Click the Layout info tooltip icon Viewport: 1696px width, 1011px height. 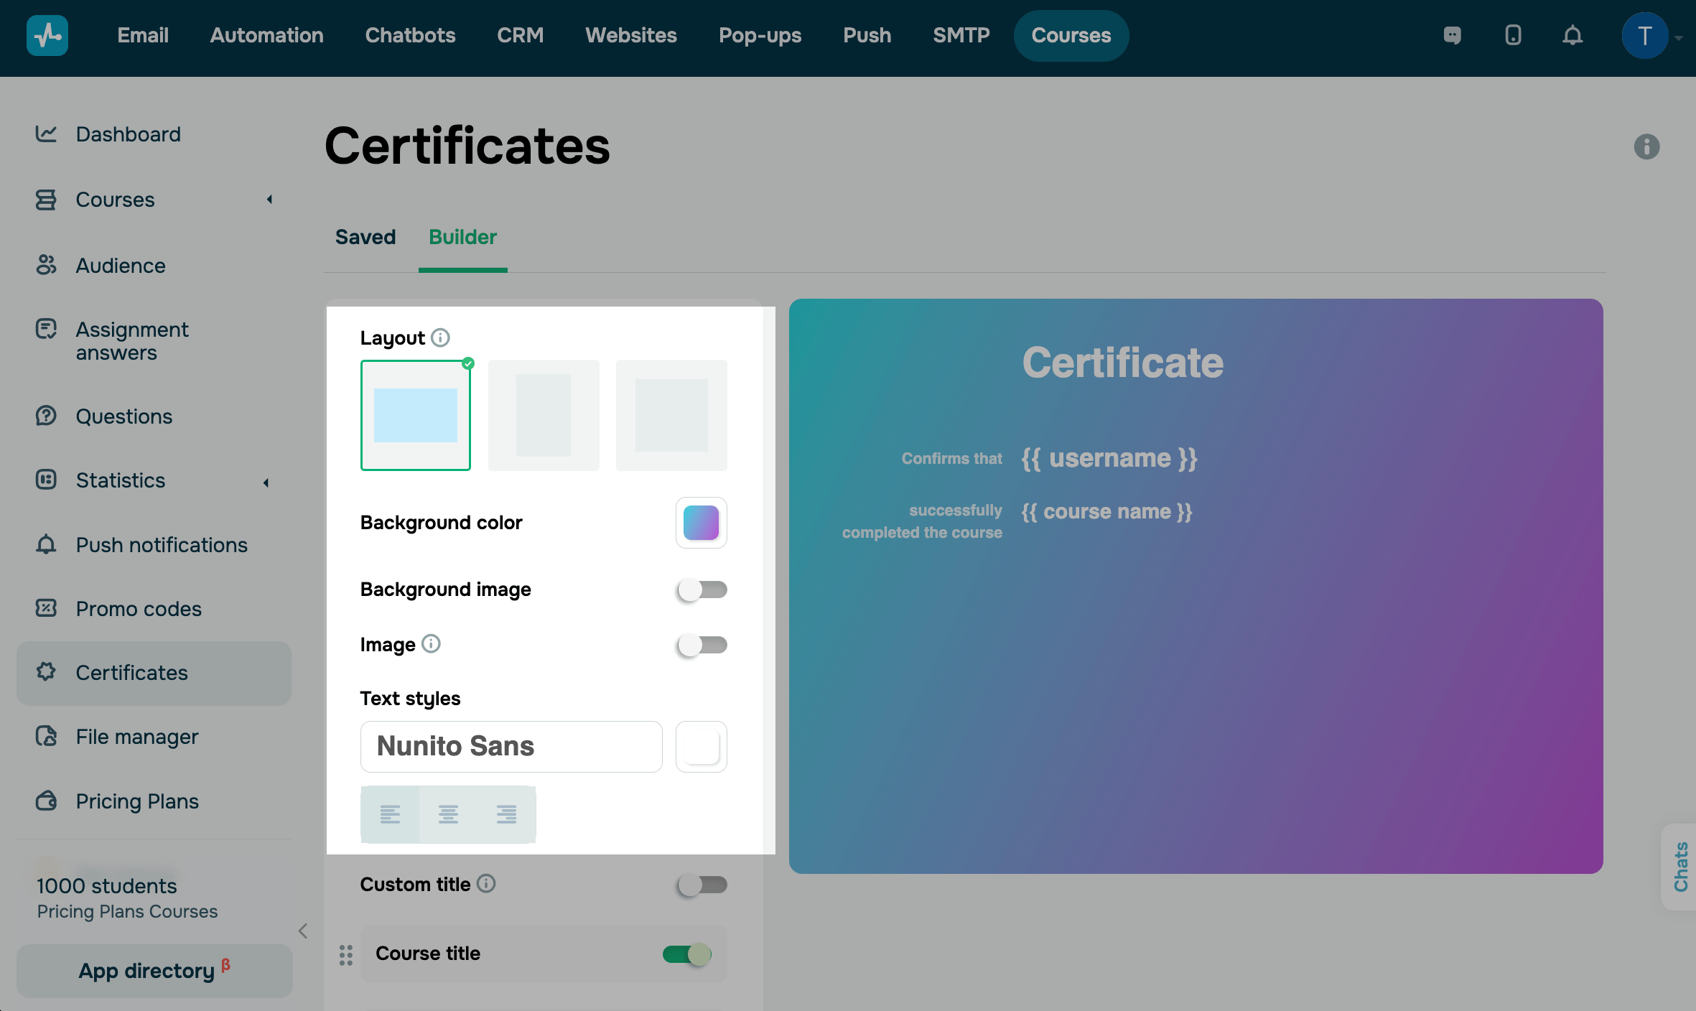[x=440, y=337]
